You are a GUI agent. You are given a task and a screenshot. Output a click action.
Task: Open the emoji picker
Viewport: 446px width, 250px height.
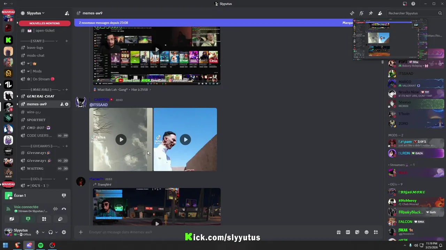pos(367,232)
